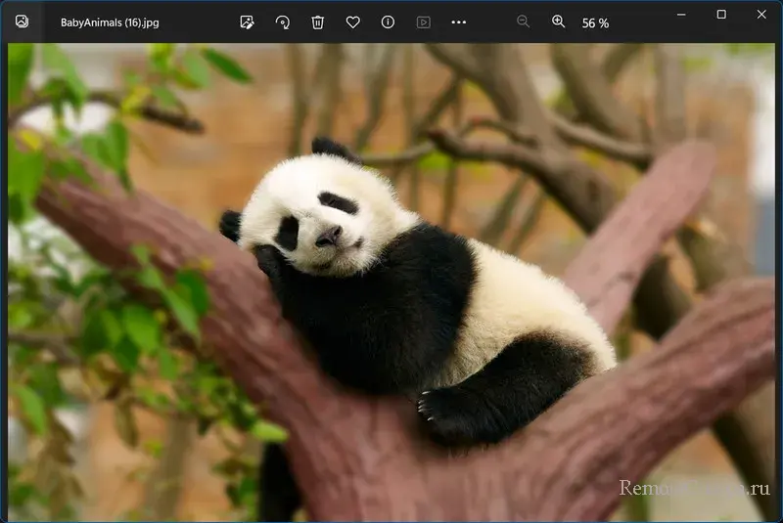The image size is (783, 523).
Task: Close the Photos viewer window
Action: click(761, 15)
